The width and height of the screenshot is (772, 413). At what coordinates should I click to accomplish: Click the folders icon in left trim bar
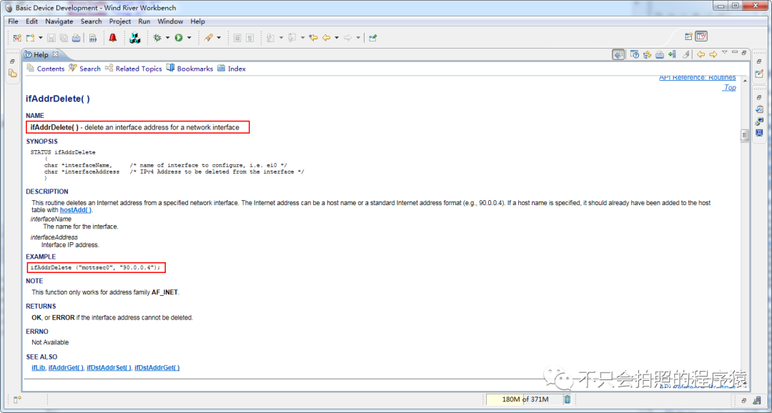pyautogui.click(x=12, y=74)
